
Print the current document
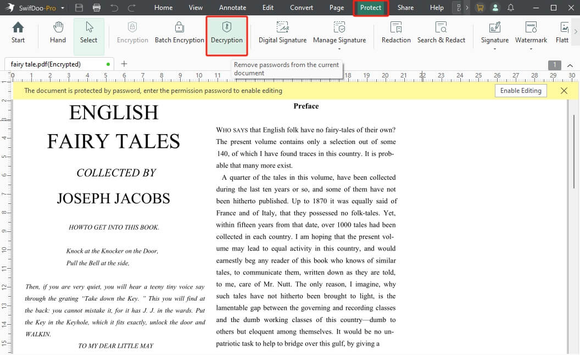tap(97, 7)
